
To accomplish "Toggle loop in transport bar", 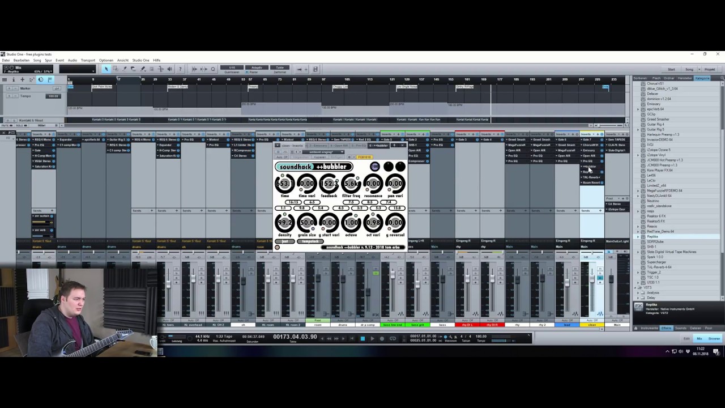I will (x=393, y=338).
